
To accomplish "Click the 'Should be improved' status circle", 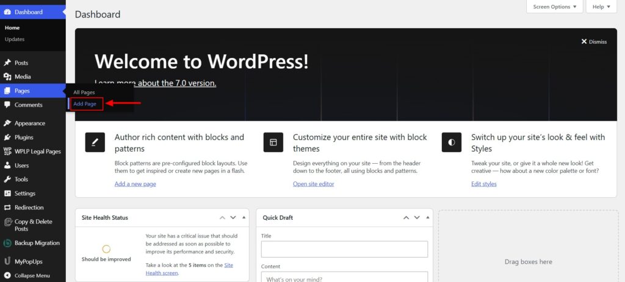I will coord(106,249).
